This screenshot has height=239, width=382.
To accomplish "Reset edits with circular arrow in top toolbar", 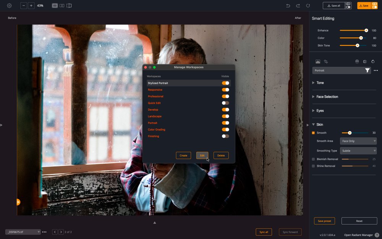I will pos(308,5).
